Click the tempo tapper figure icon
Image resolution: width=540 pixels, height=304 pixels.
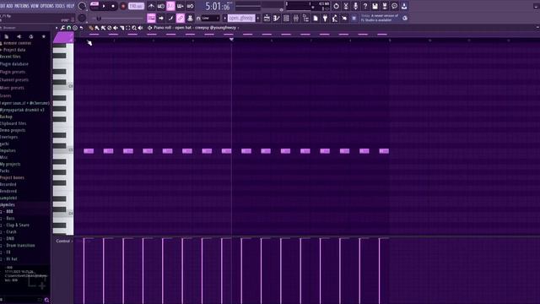click(x=334, y=18)
